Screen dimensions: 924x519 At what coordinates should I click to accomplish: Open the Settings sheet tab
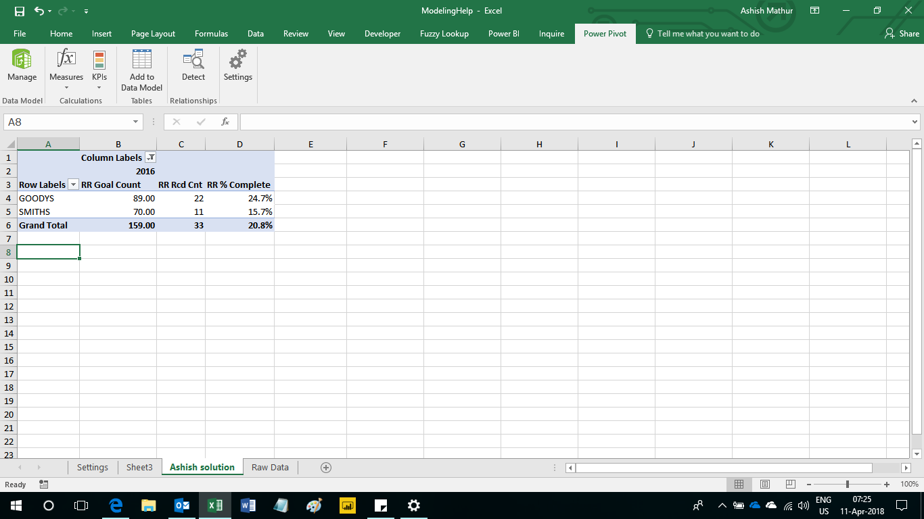pyautogui.click(x=93, y=467)
